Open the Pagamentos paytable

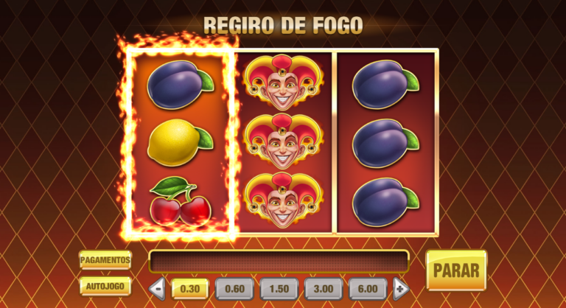105,260
